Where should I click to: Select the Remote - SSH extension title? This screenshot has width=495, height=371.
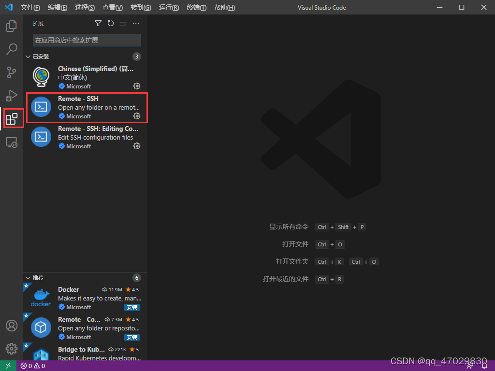point(78,99)
